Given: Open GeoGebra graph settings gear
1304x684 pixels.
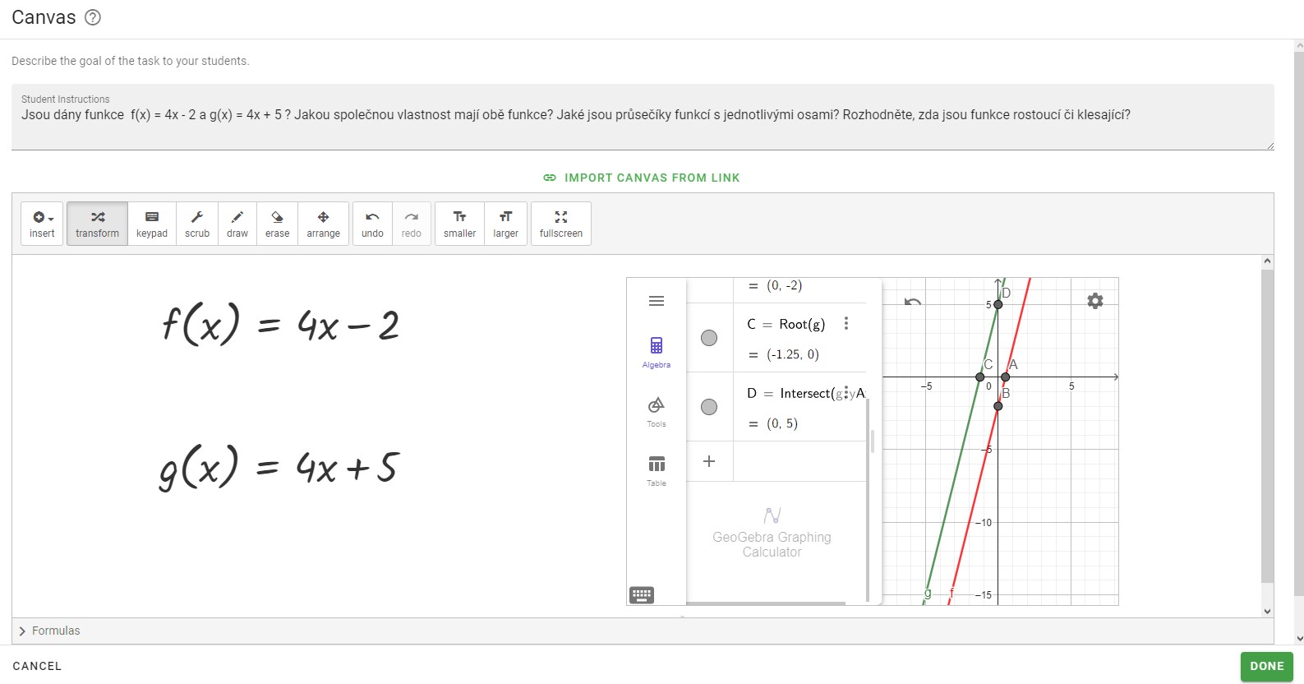Looking at the screenshot, I should tap(1095, 301).
